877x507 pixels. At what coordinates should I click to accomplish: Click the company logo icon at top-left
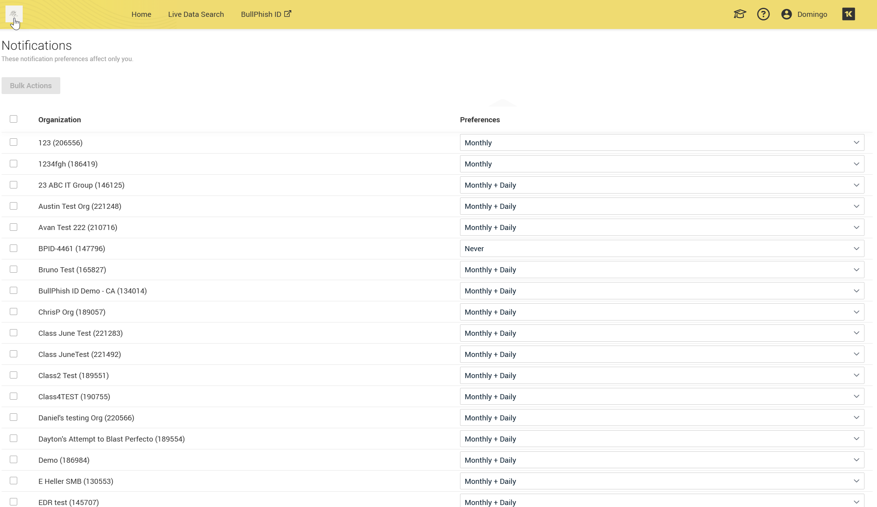coord(14,14)
